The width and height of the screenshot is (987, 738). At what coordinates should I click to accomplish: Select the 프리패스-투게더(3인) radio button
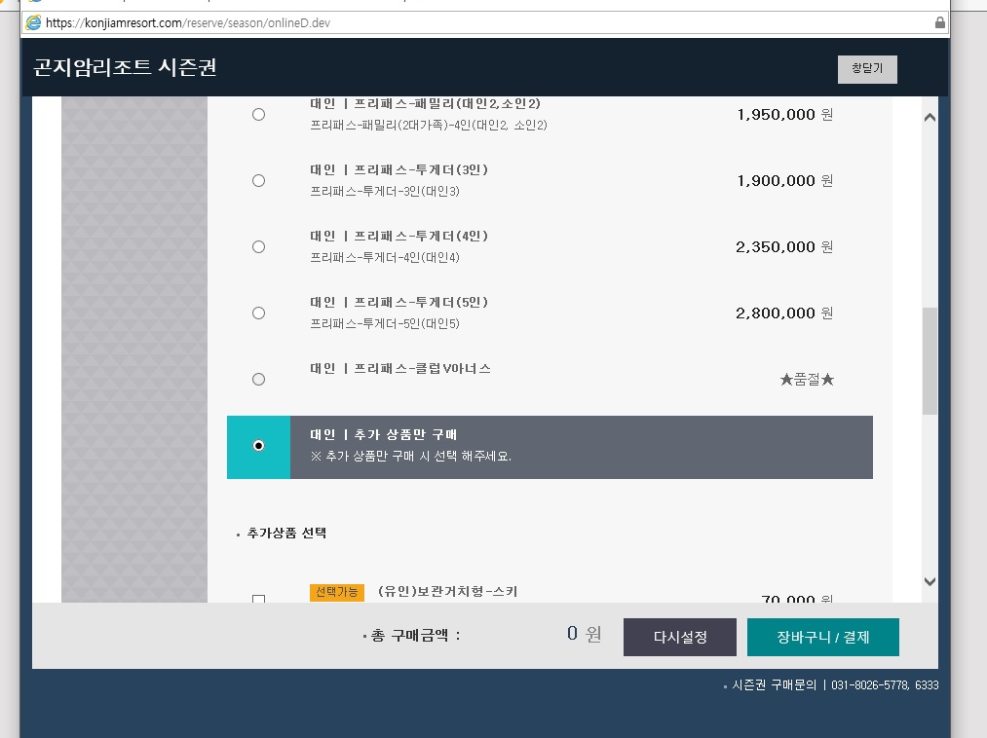coord(259,180)
